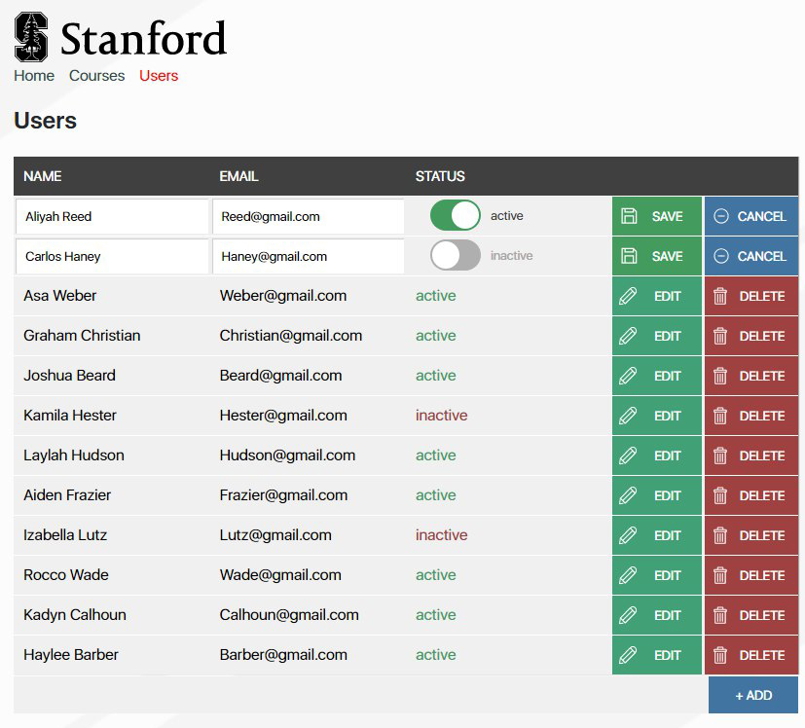Click the pencil icon for Rocco Wade
This screenshot has height=728, width=805.
point(628,575)
